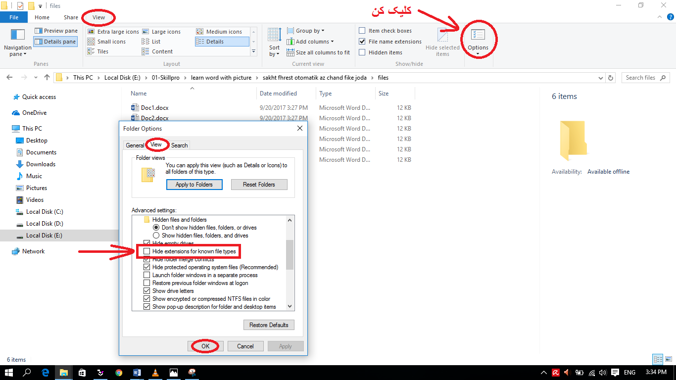Go up one folder level with the up arrow

coord(47,78)
